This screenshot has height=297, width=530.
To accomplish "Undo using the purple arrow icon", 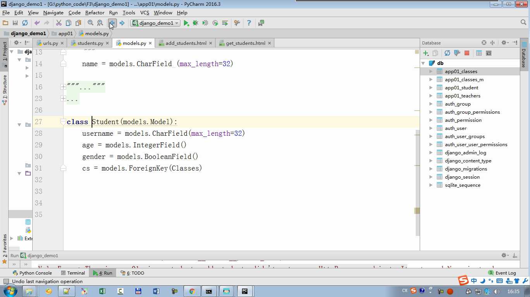I will click(37, 23).
